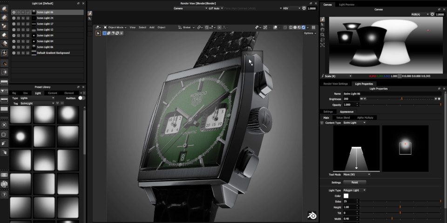Select the arrow pointer tool in Render View
Viewport: 447px width, 223px height.
[x=89, y=19]
